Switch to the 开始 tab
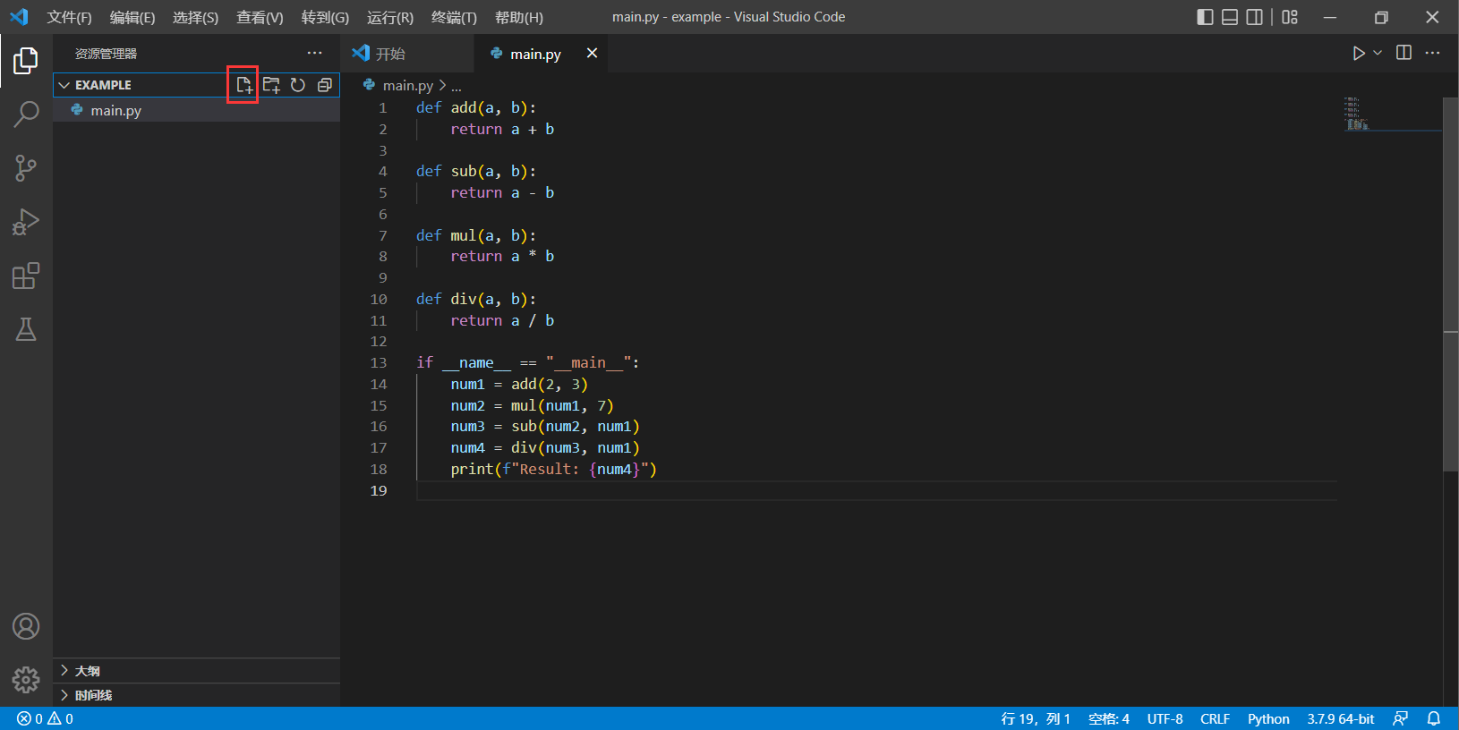Viewport: 1459px width, 730px height. tap(390, 54)
